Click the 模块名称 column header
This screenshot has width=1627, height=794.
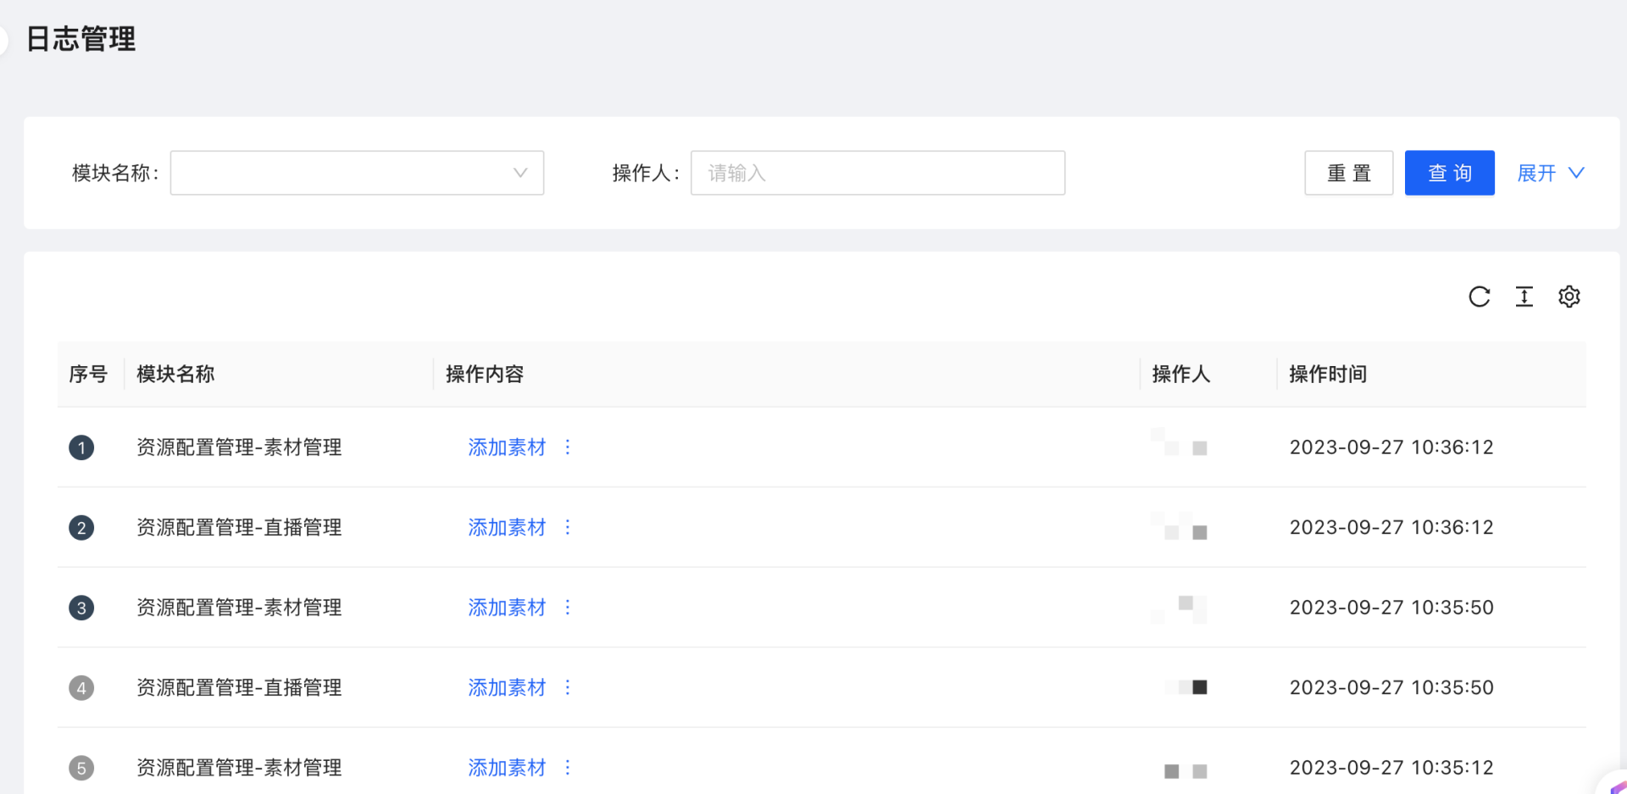click(175, 374)
